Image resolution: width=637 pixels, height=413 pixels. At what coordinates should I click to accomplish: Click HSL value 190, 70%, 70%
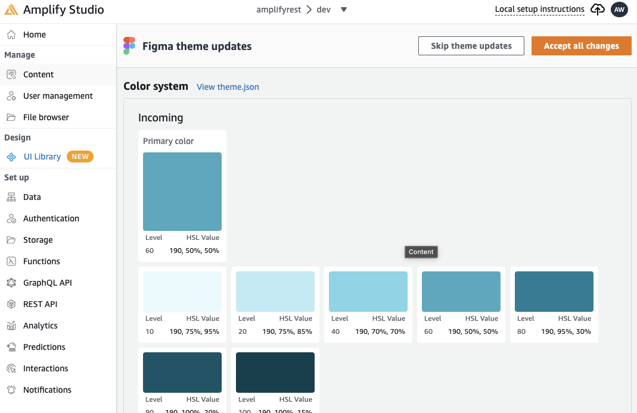click(380, 331)
